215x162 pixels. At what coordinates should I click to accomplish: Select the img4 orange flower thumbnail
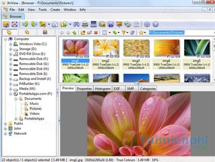(166, 48)
